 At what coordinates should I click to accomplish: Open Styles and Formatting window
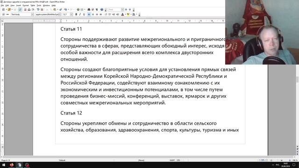(x=3, y=14)
